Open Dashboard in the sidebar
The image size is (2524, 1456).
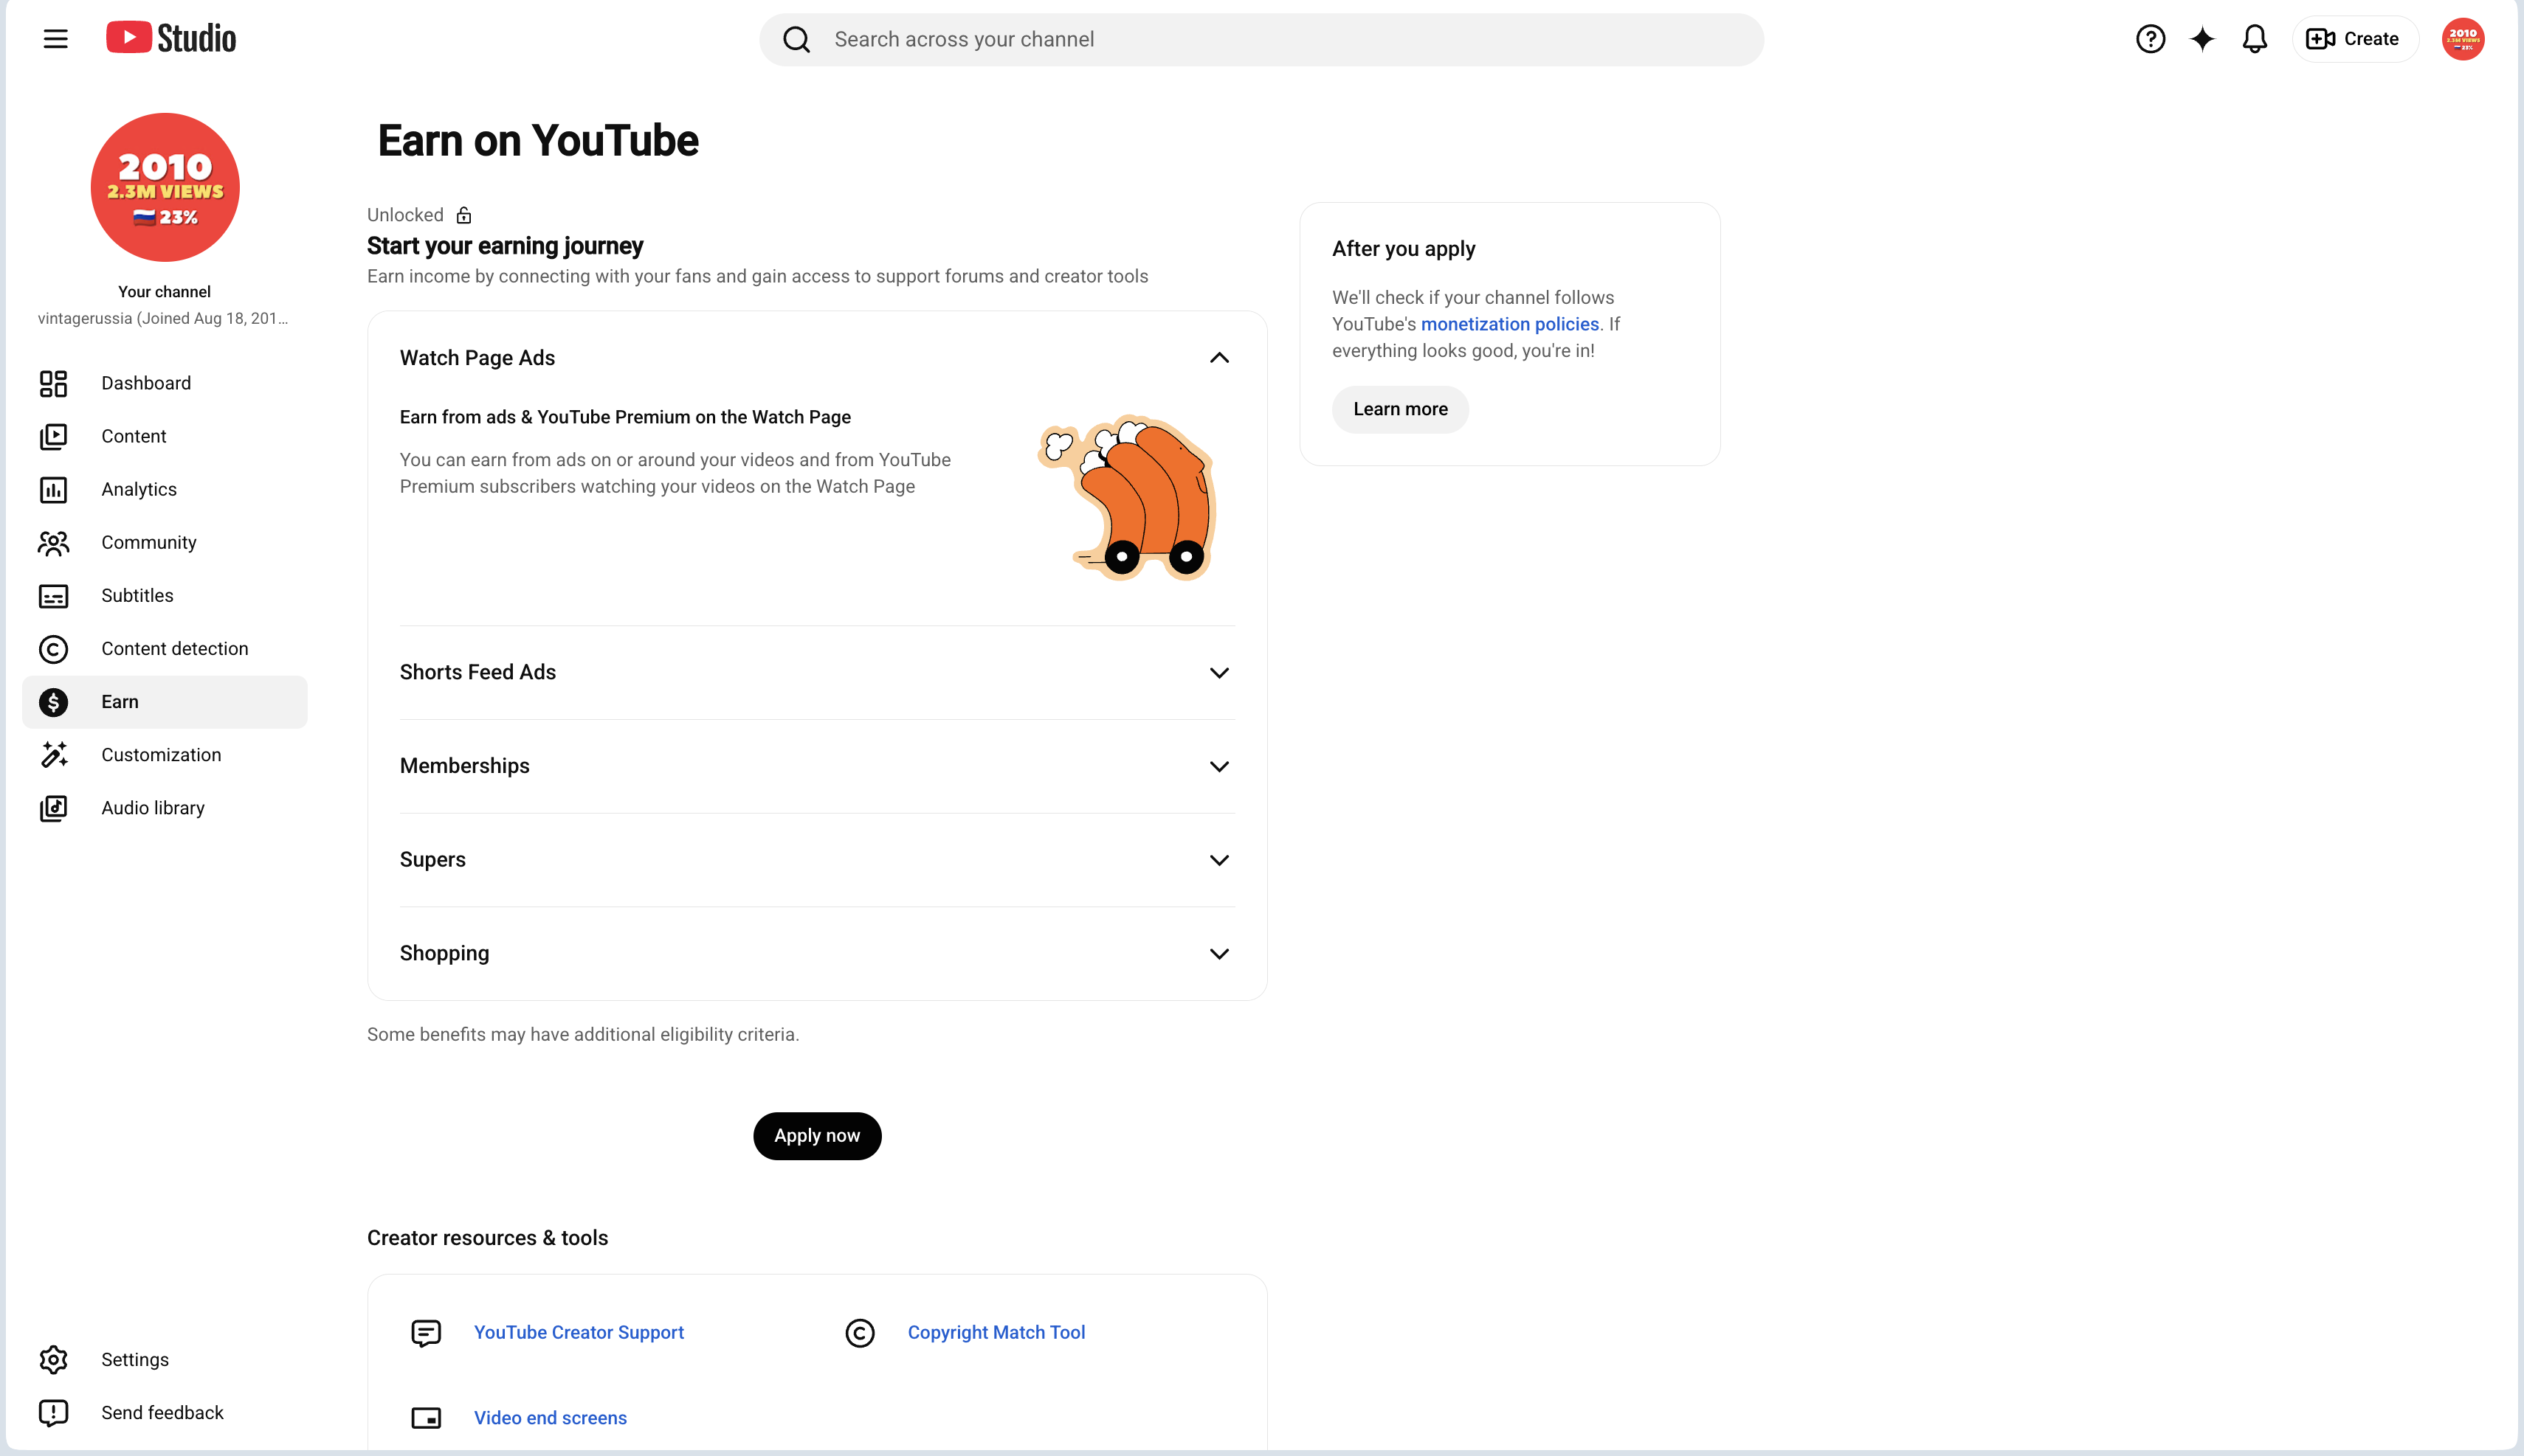click(165, 383)
